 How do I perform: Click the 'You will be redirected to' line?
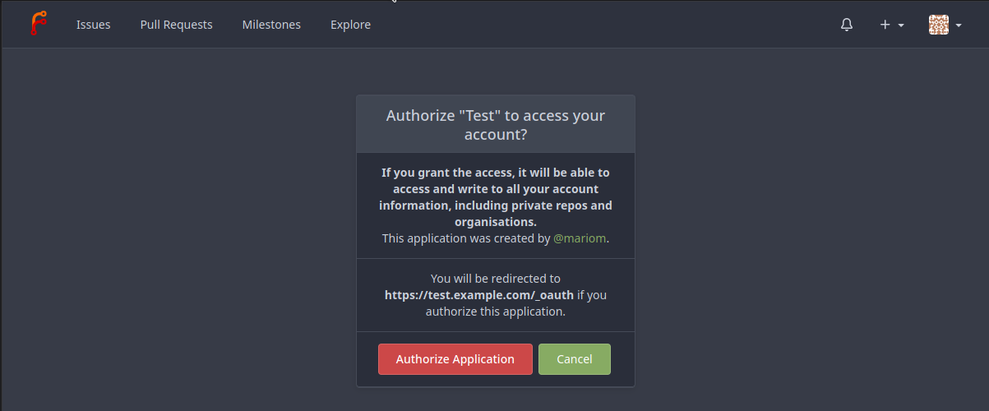tap(495, 279)
